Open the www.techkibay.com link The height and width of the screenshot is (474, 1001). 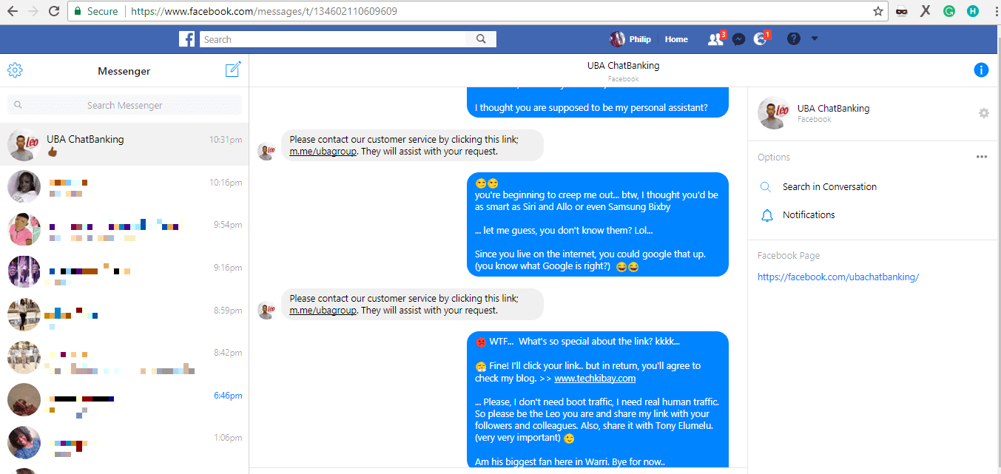pyautogui.click(x=595, y=379)
